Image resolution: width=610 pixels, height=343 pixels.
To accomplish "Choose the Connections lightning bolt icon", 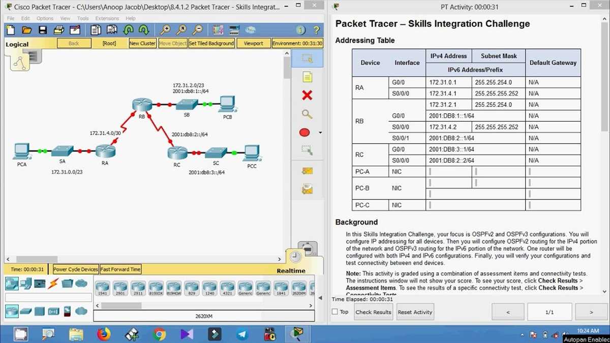I will tap(53, 284).
